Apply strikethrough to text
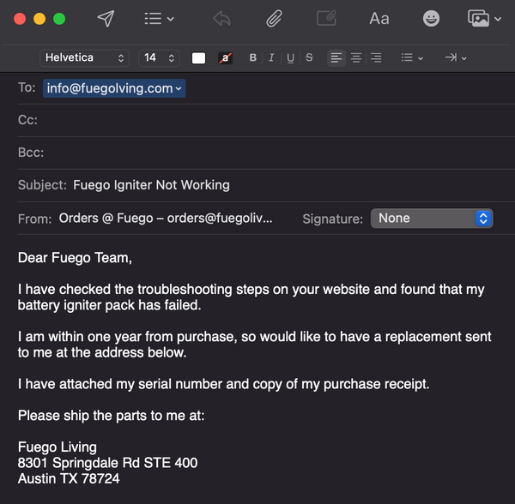This screenshot has height=504, width=515. point(309,58)
